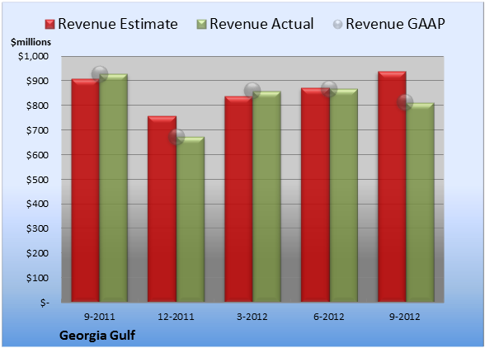485x348 pixels.
Task: Click the red Revenue Estimate legend swatch
Action: click(49, 25)
